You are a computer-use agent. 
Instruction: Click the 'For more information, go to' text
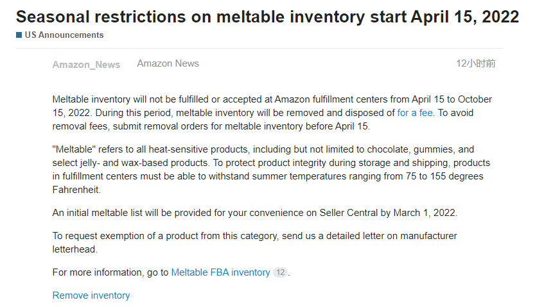pos(110,272)
